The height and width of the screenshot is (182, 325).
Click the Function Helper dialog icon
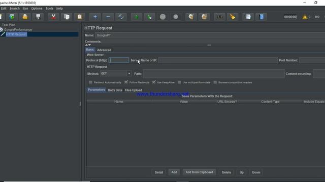tap(248, 17)
